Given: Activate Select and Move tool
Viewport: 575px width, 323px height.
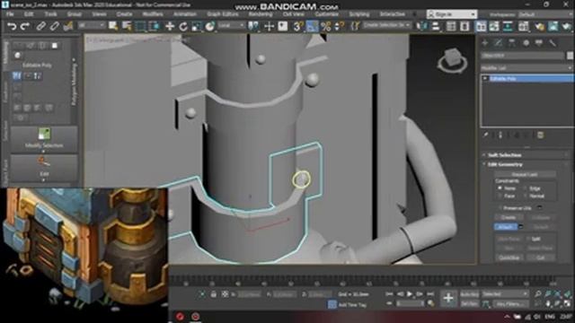Looking at the screenshot, I should pyautogui.click(x=170, y=26).
